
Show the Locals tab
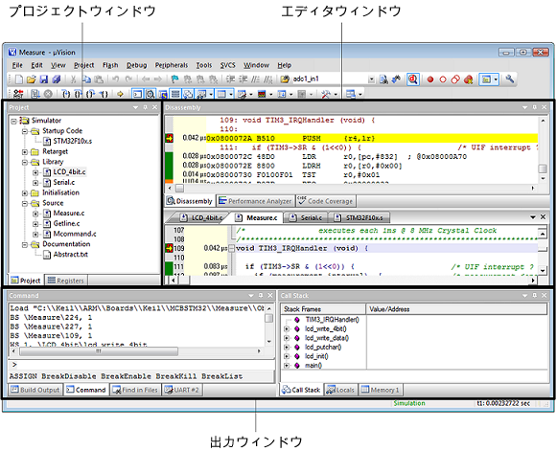(x=340, y=390)
